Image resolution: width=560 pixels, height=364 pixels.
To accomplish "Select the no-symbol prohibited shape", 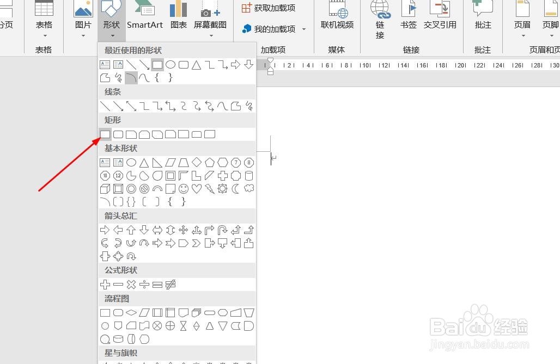I will (x=144, y=188).
